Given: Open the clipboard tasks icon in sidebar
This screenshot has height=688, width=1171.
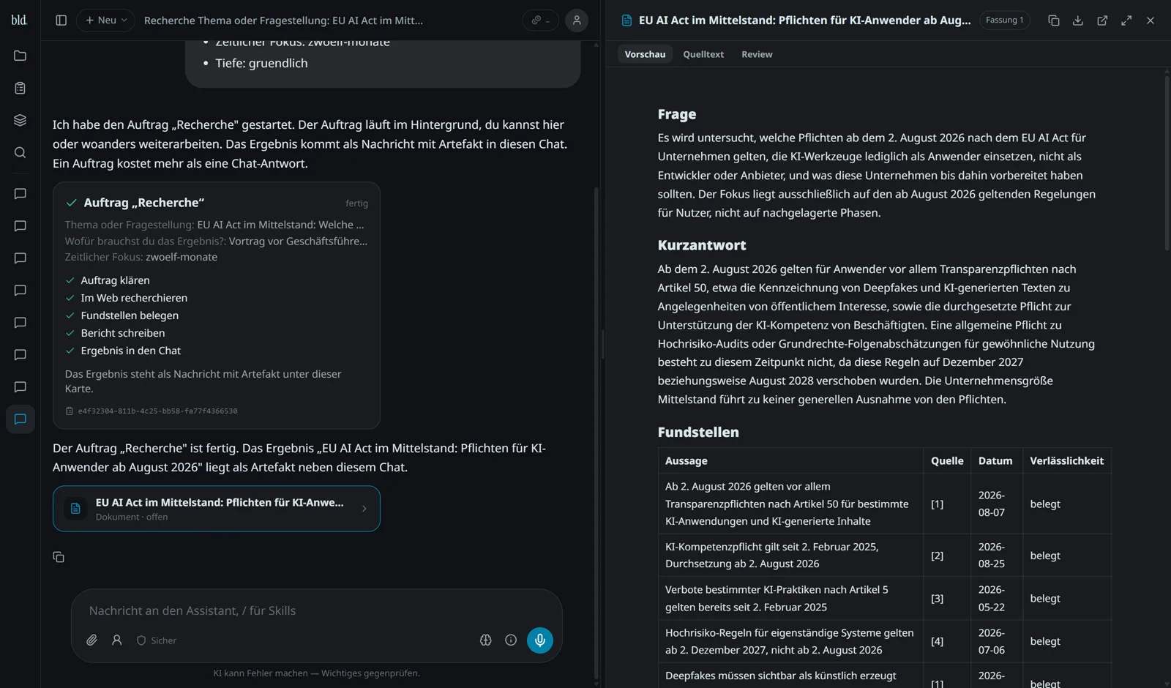Looking at the screenshot, I should point(20,88).
